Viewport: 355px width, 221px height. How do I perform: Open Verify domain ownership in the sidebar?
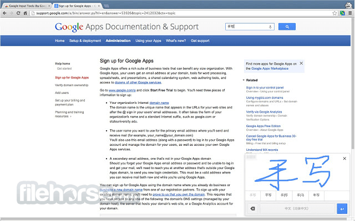[72, 85]
